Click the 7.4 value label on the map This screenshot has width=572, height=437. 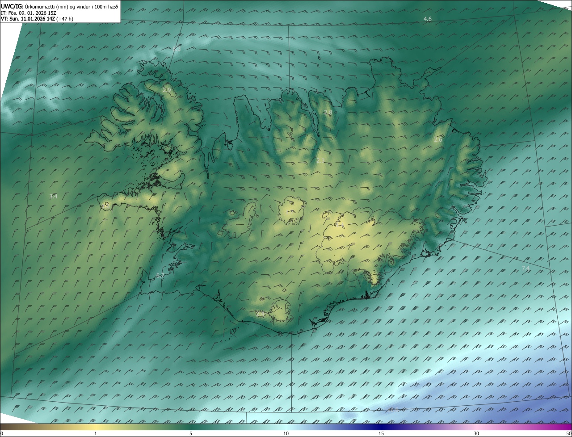526,268
